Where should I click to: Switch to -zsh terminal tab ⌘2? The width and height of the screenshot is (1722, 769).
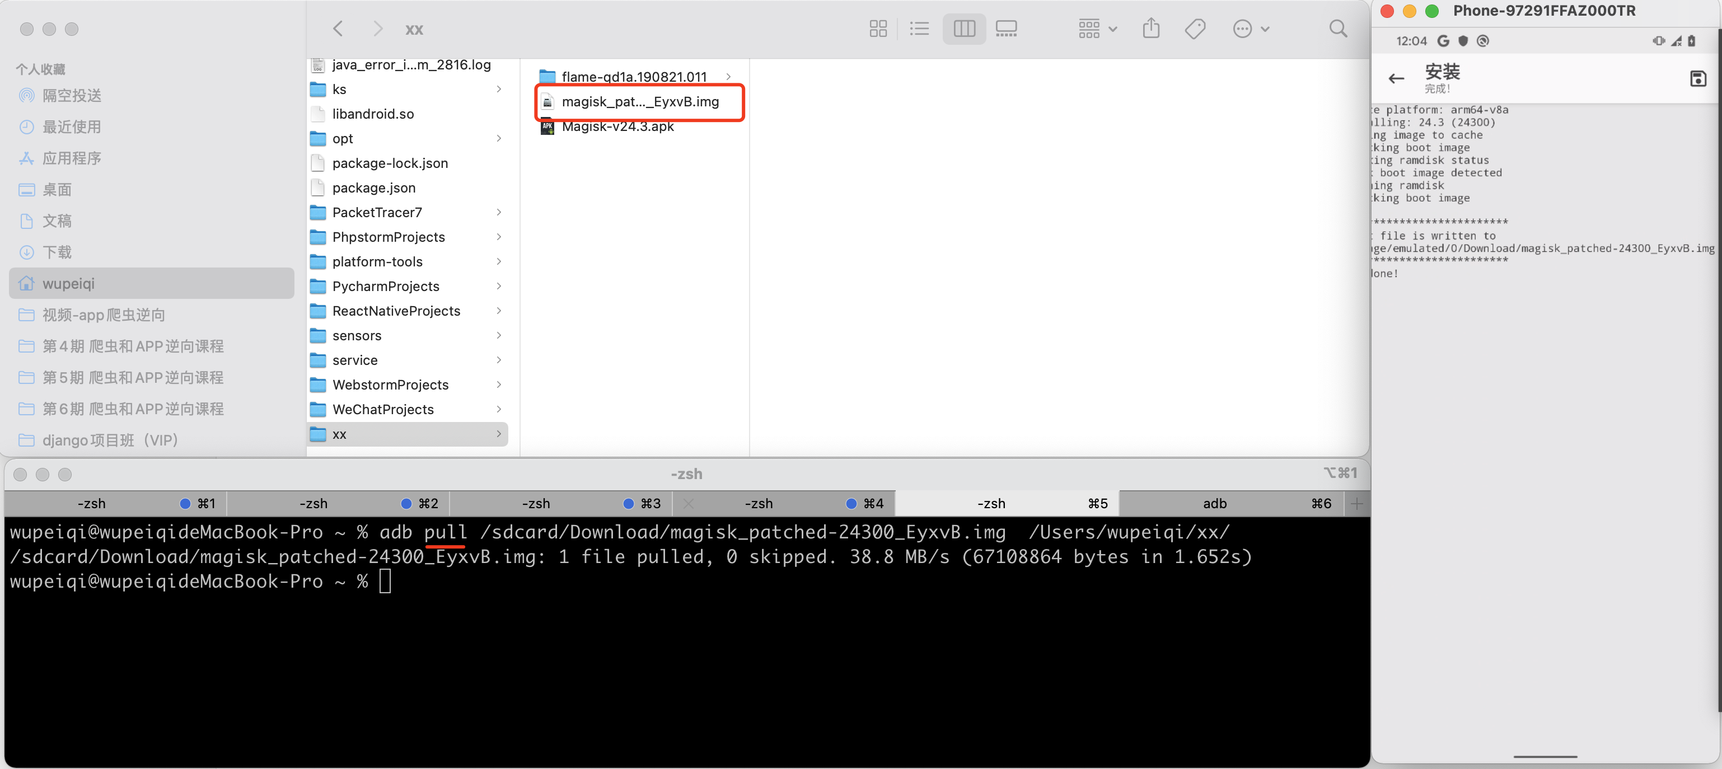click(338, 503)
